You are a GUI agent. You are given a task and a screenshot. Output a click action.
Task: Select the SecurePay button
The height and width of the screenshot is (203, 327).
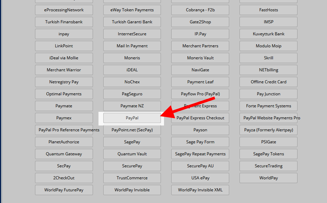[132, 166]
